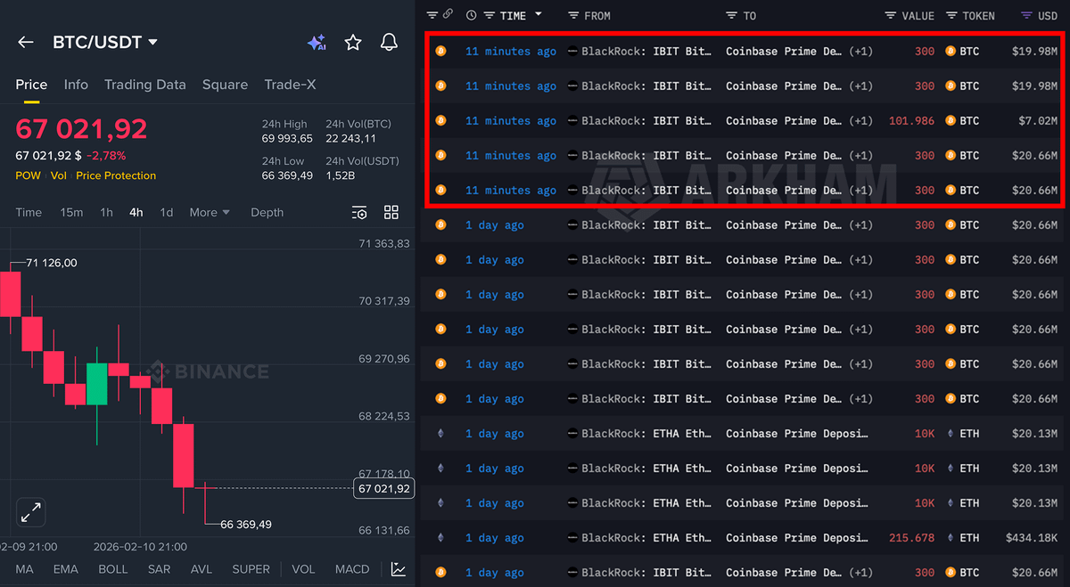Open chart settings icon next to Depth
Image resolution: width=1070 pixels, height=587 pixels.
pyautogui.click(x=359, y=212)
